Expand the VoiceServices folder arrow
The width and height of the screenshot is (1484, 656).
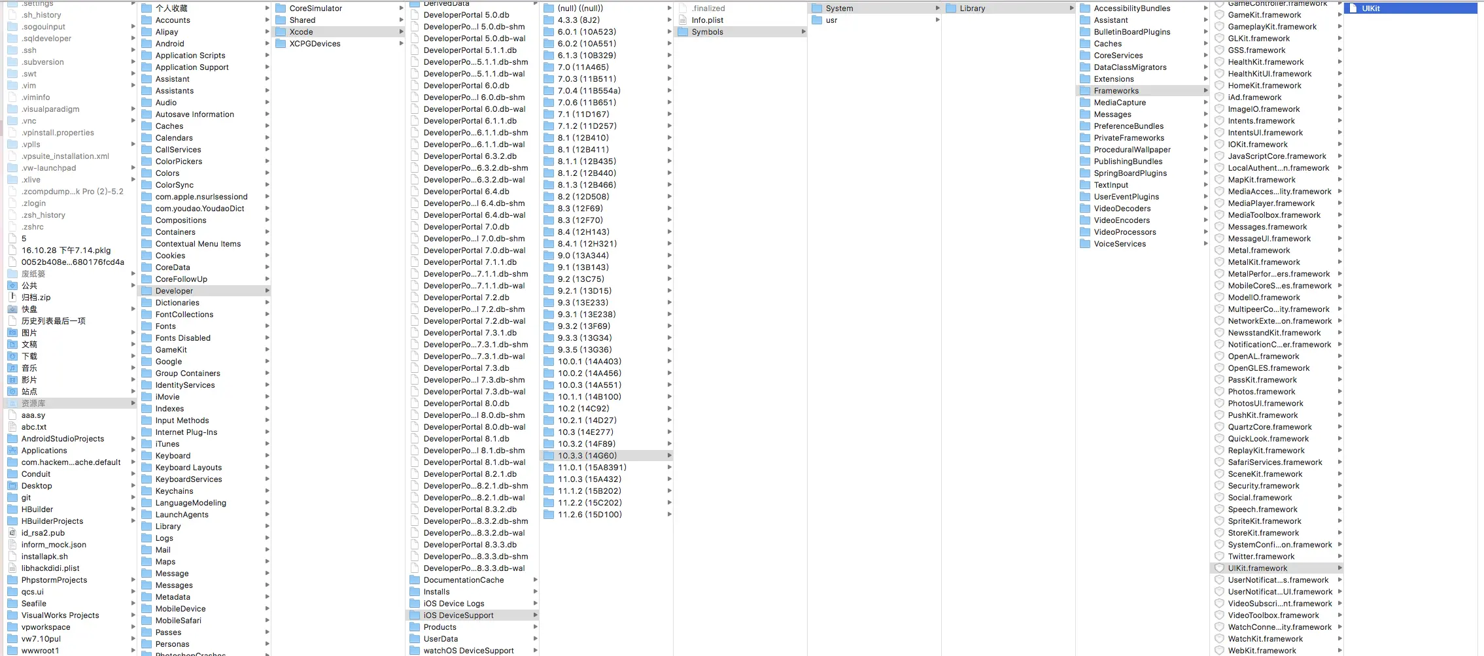(x=1205, y=244)
